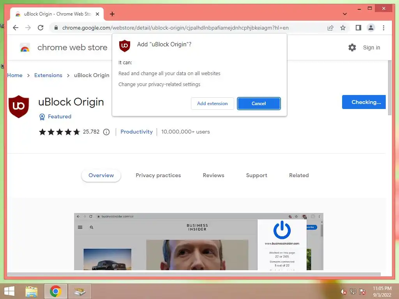Click the horizontal scrollbar at page bottom

tap(194, 274)
